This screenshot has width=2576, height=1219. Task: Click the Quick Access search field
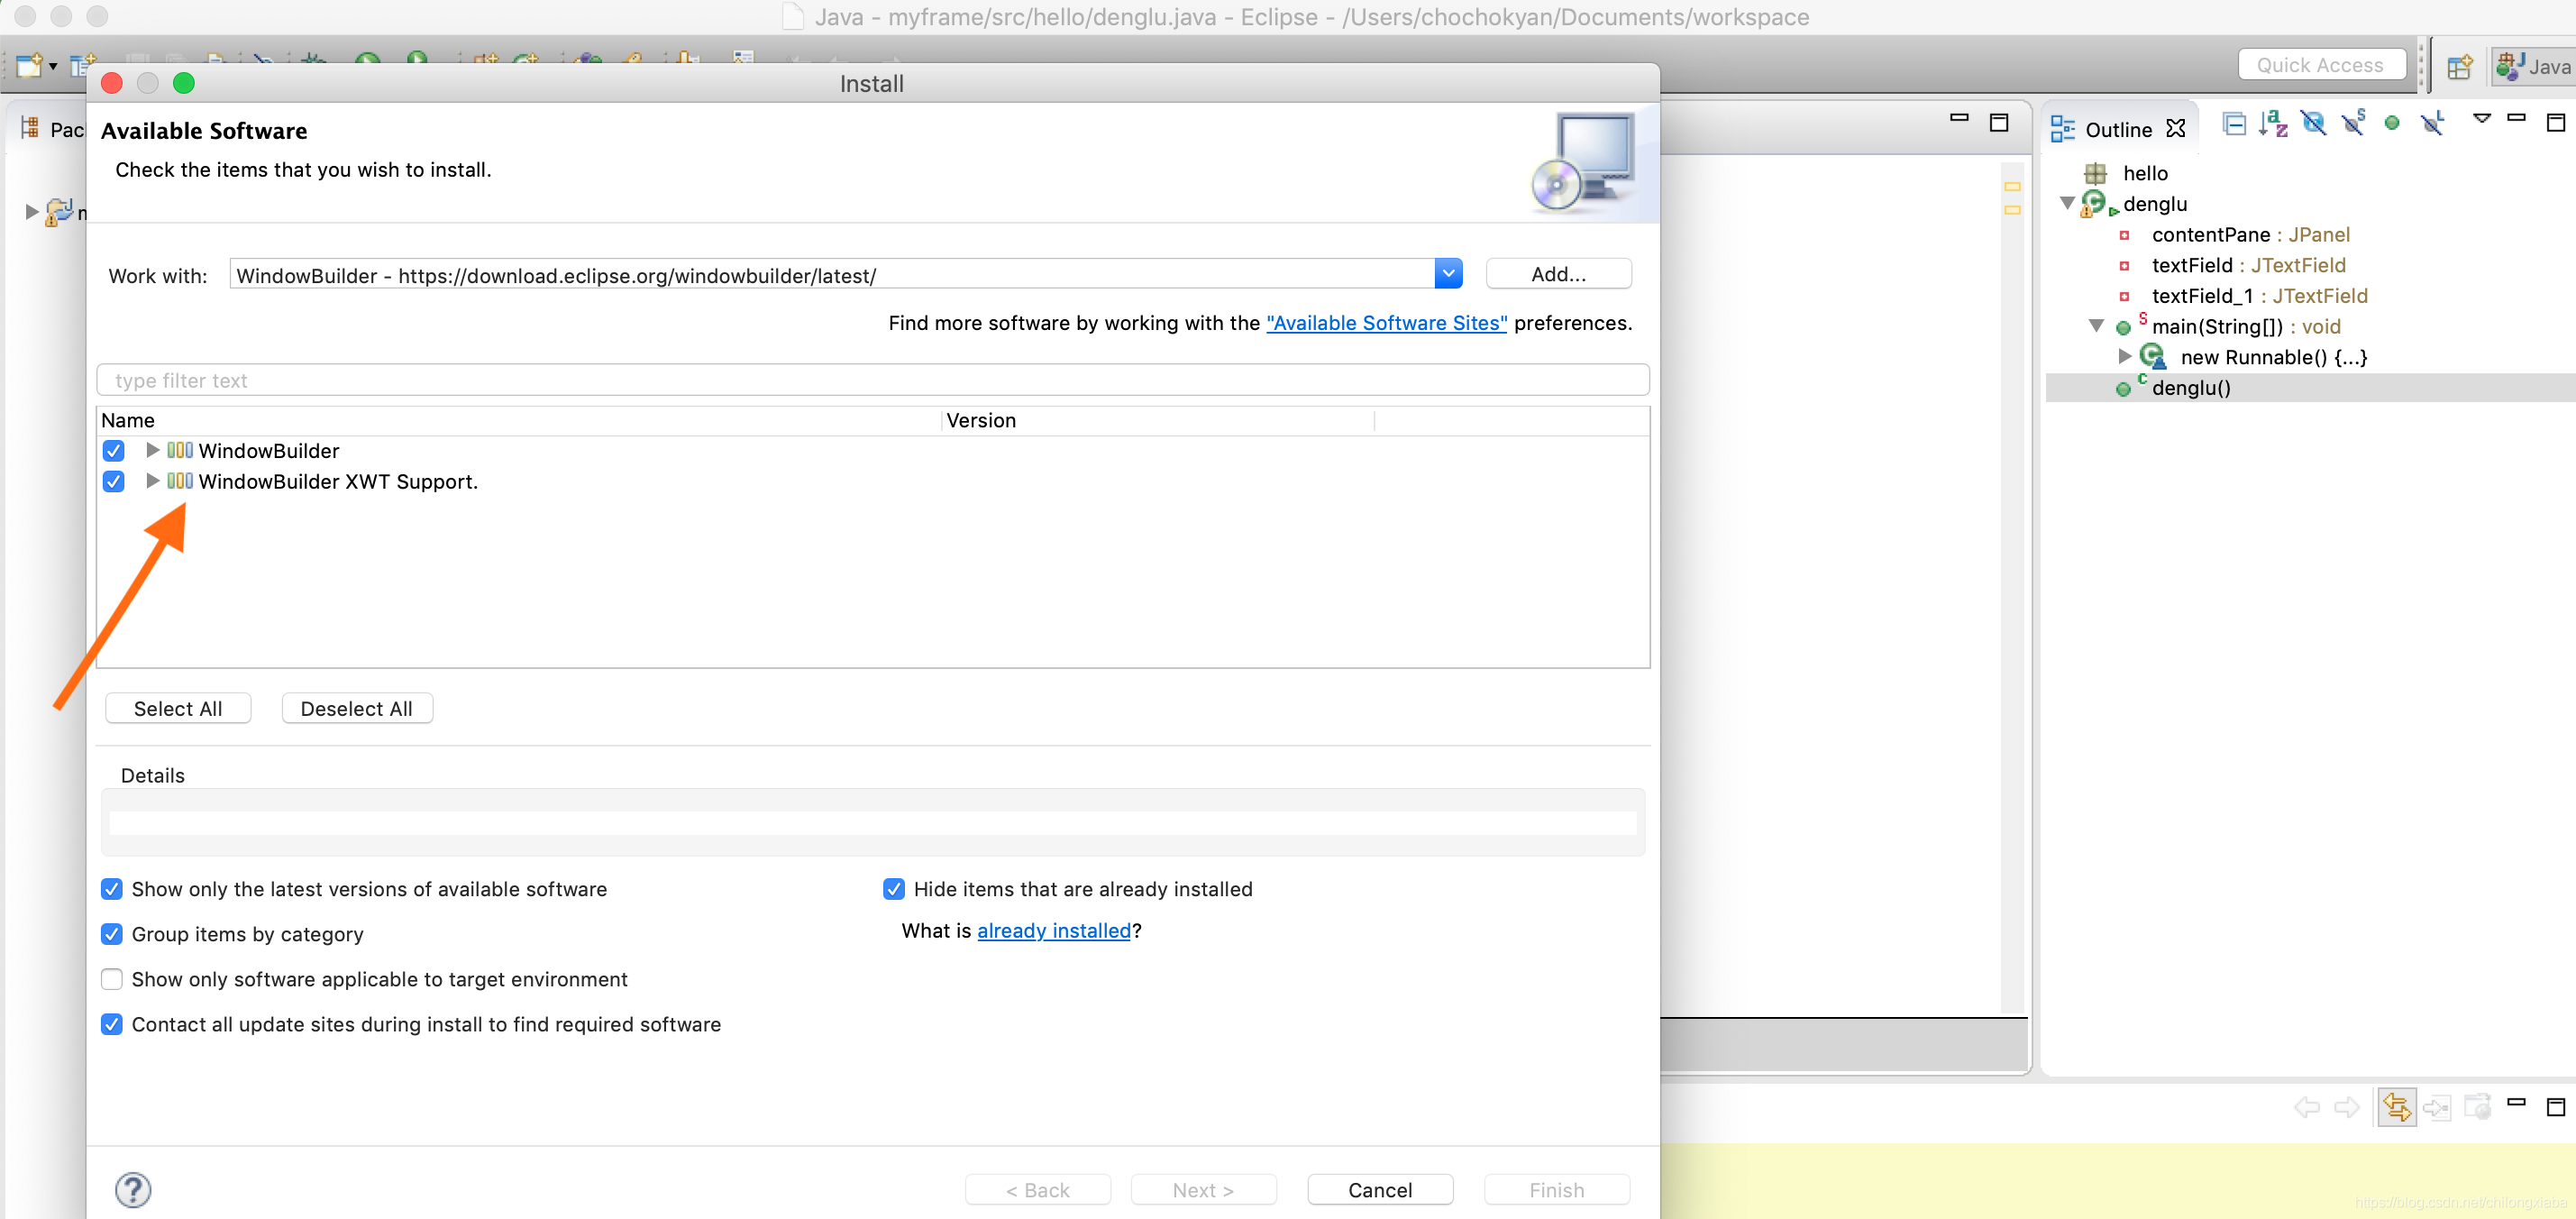click(2320, 65)
